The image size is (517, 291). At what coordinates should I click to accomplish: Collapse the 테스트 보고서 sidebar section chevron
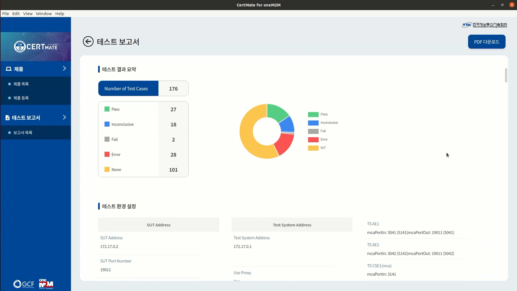coord(64,117)
